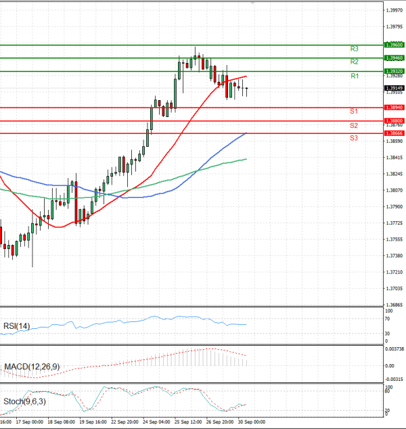This screenshot has height=429, width=406.
Task: Select the MACD(12,26,9) indicator label
Action: click(x=31, y=367)
